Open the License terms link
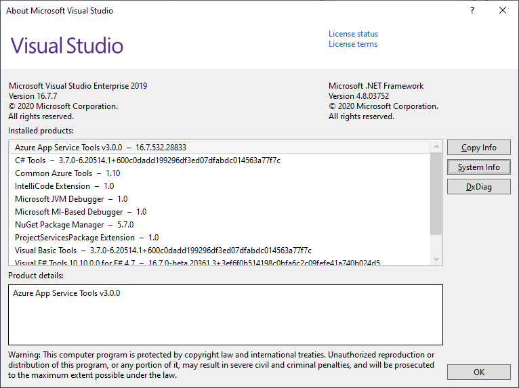519x388 pixels. (x=353, y=44)
